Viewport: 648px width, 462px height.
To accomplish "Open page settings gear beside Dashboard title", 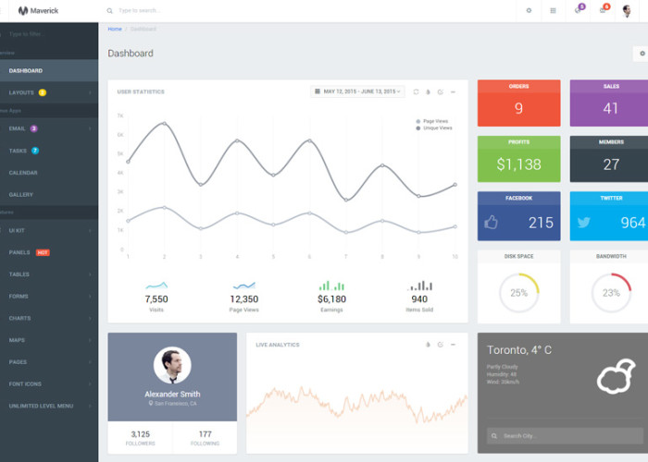I will [642, 54].
